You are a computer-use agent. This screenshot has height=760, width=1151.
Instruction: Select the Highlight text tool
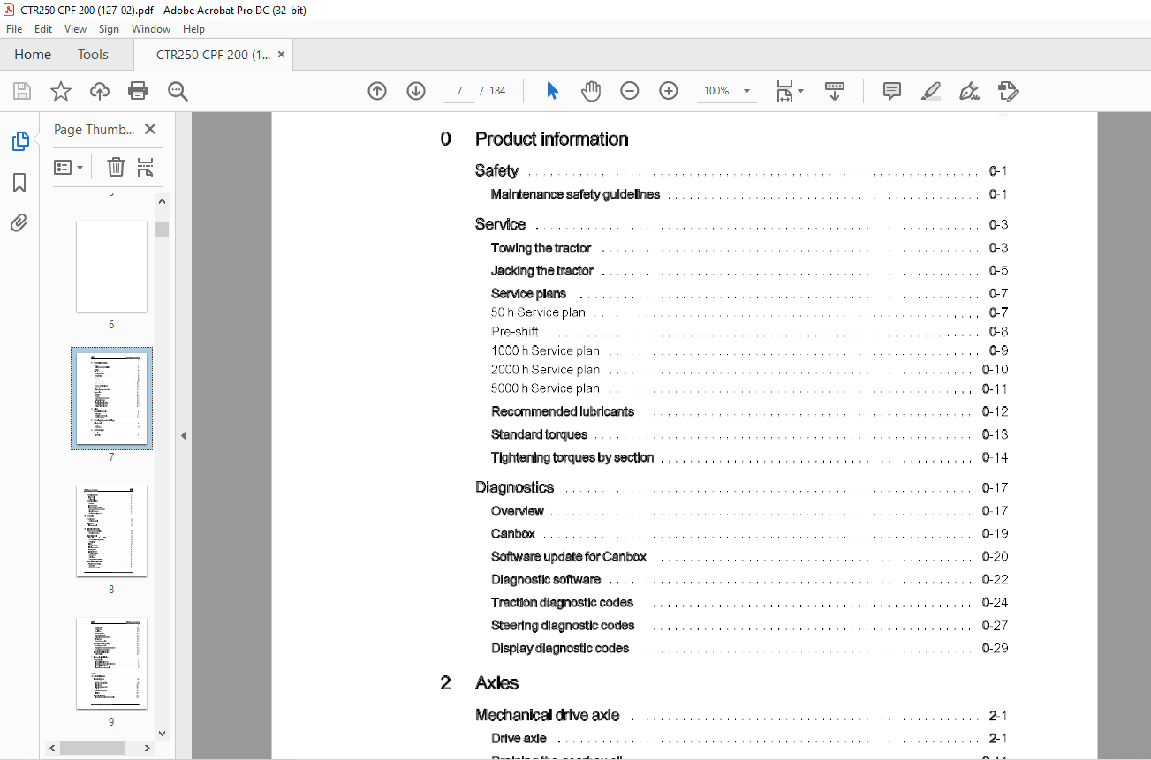pyautogui.click(x=930, y=91)
